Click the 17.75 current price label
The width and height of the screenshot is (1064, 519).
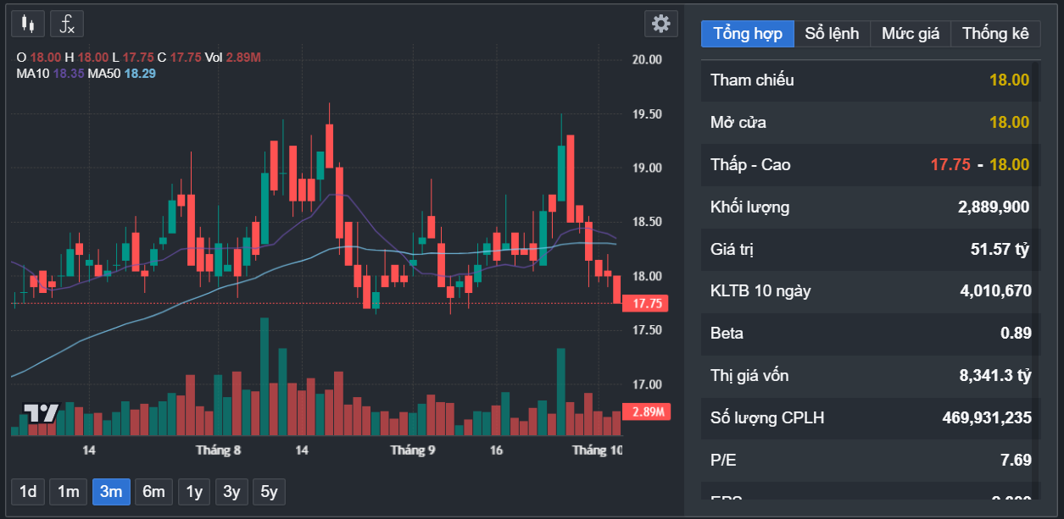click(x=644, y=303)
